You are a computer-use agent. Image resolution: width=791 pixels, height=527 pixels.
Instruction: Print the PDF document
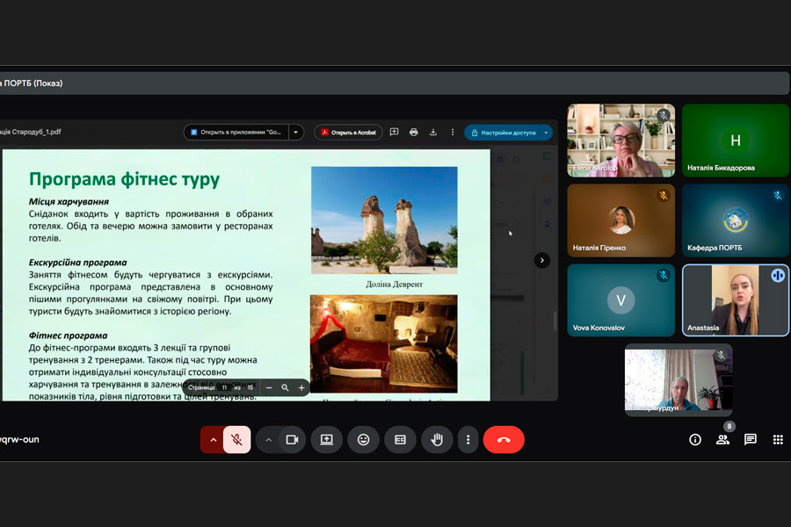[414, 133]
